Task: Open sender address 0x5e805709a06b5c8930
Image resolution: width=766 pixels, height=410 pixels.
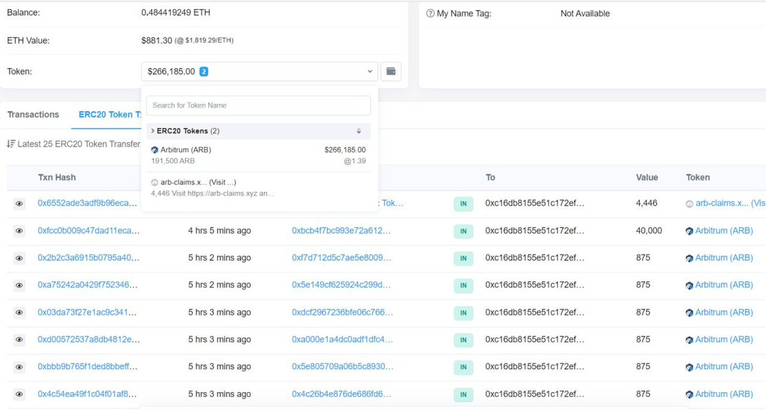Action: (342, 366)
